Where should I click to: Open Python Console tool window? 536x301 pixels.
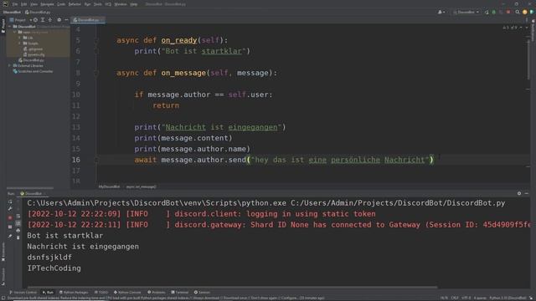127,293
